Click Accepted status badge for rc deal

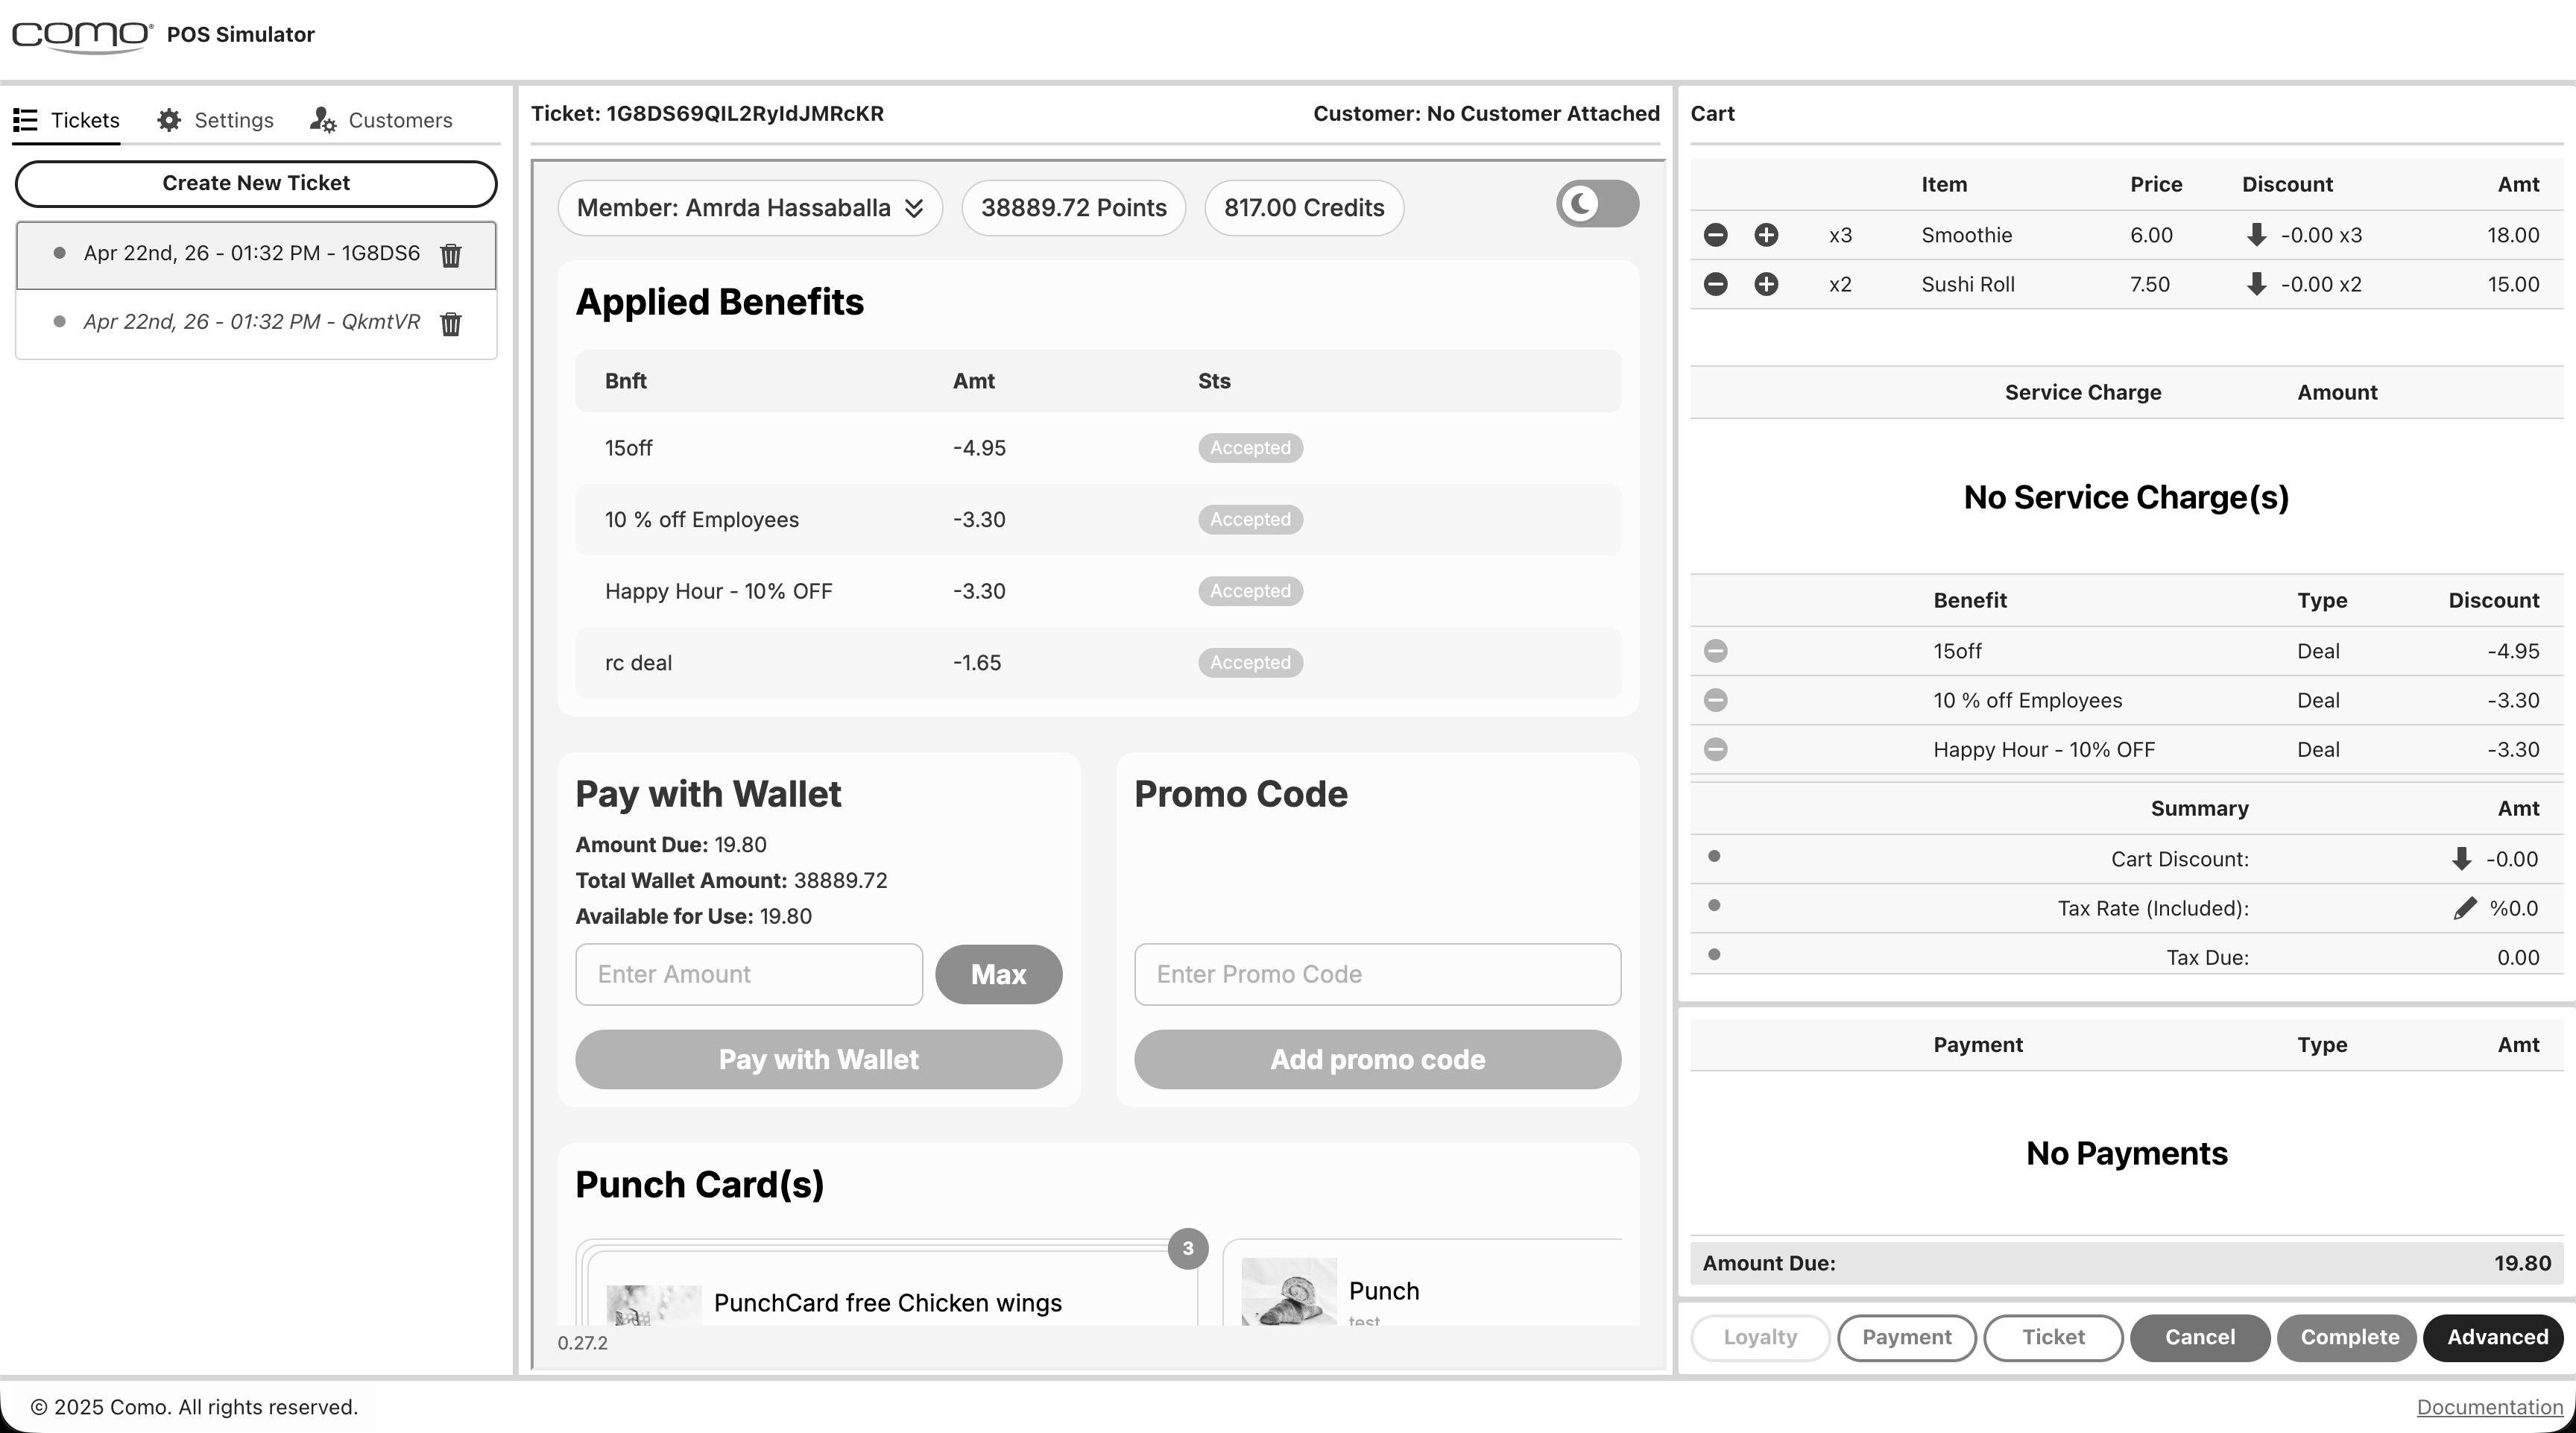[1250, 663]
